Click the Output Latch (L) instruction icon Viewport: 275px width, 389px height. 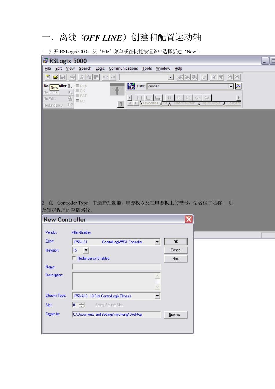(207, 98)
